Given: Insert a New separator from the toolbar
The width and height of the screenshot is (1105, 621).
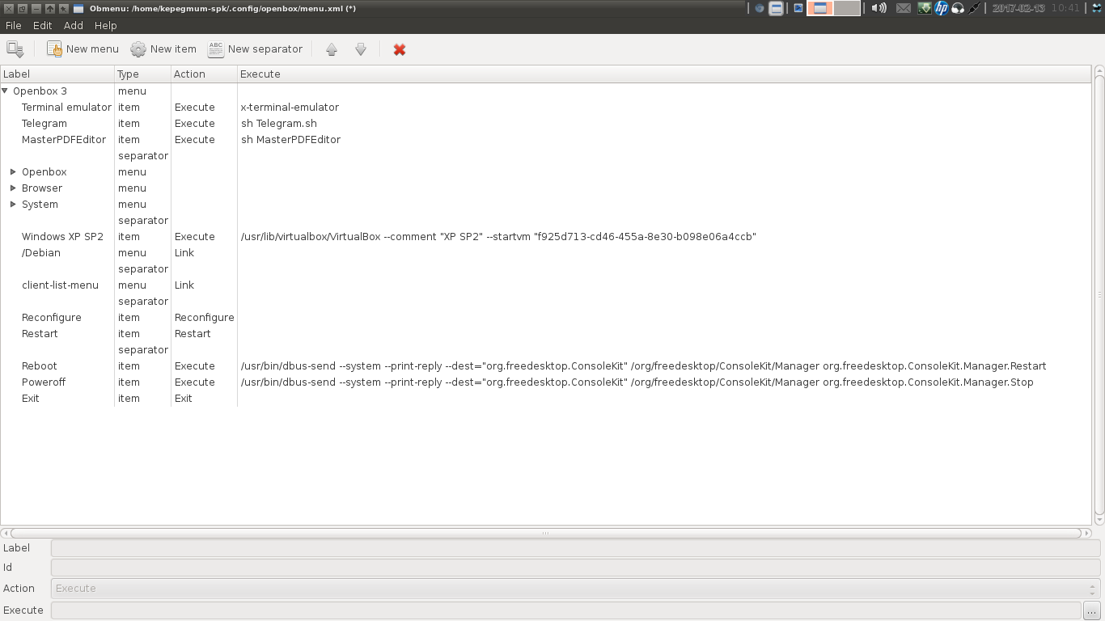Looking at the screenshot, I should (x=255, y=49).
